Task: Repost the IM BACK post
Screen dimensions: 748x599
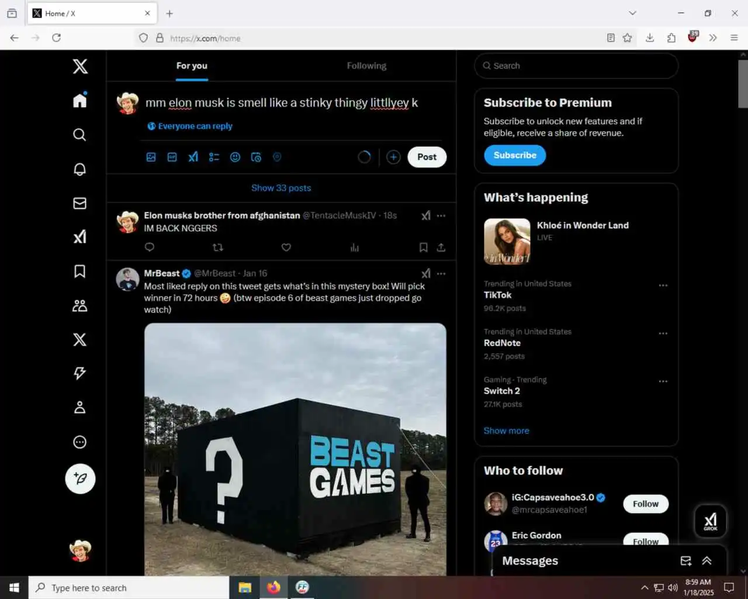Action: (x=218, y=247)
